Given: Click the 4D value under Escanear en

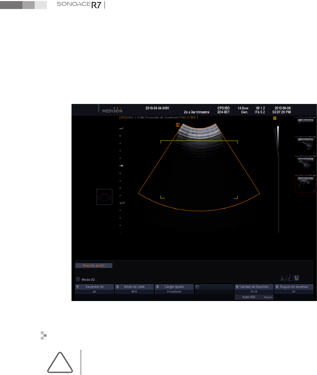Looking at the screenshot, I should point(94,292).
